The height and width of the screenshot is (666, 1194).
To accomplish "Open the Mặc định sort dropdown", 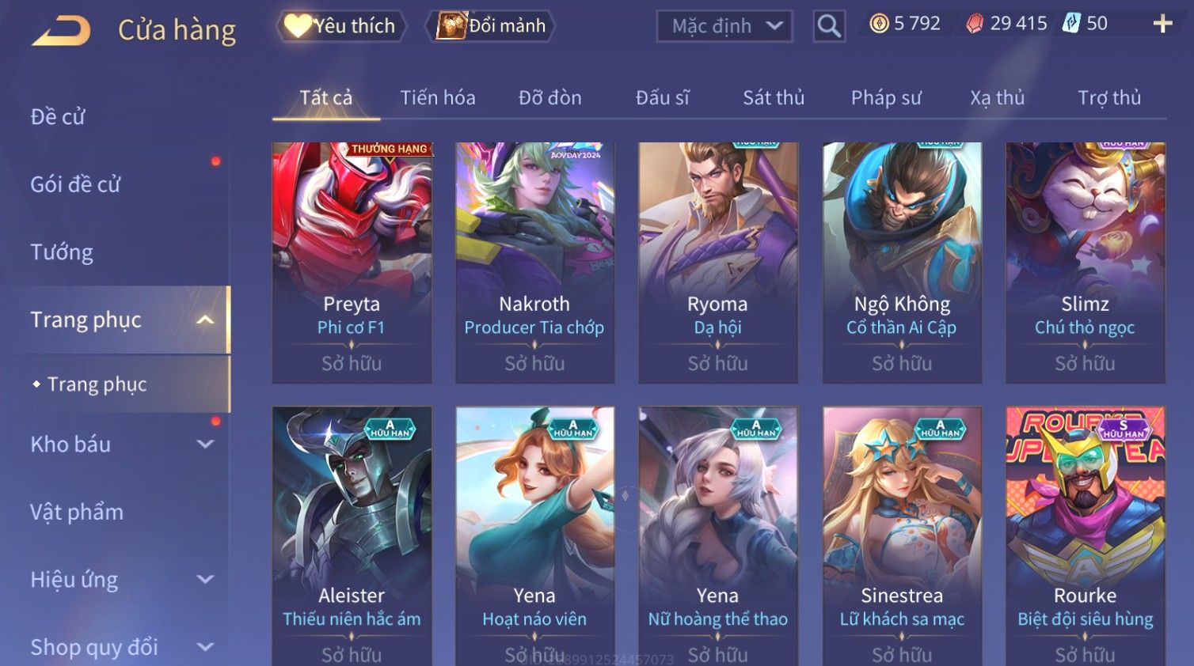I will coord(724,26).
